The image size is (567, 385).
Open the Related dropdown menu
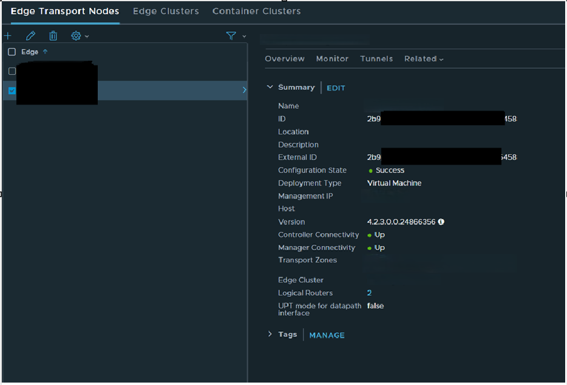click(x=424, y=59)
